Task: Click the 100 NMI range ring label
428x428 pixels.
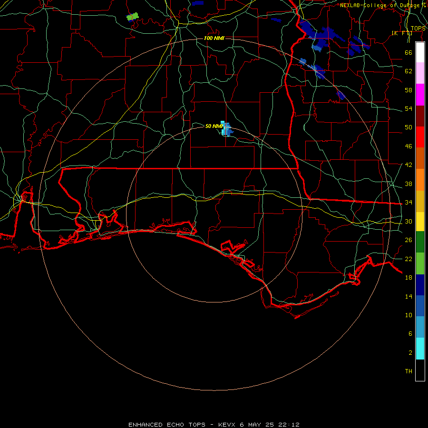Action: [x=214, y=38]
